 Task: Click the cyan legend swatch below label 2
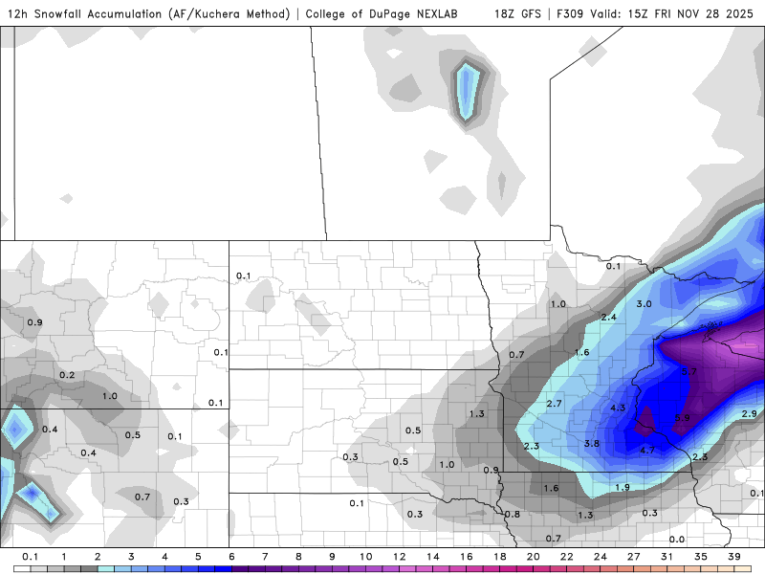coord(106,569)
